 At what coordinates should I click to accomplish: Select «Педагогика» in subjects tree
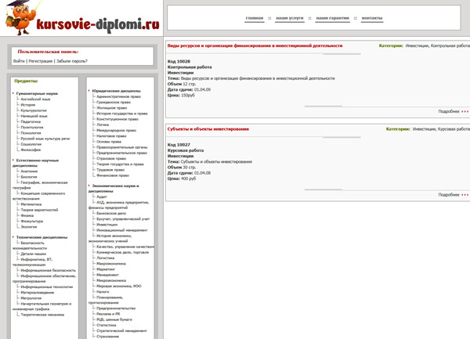point(31,121)
